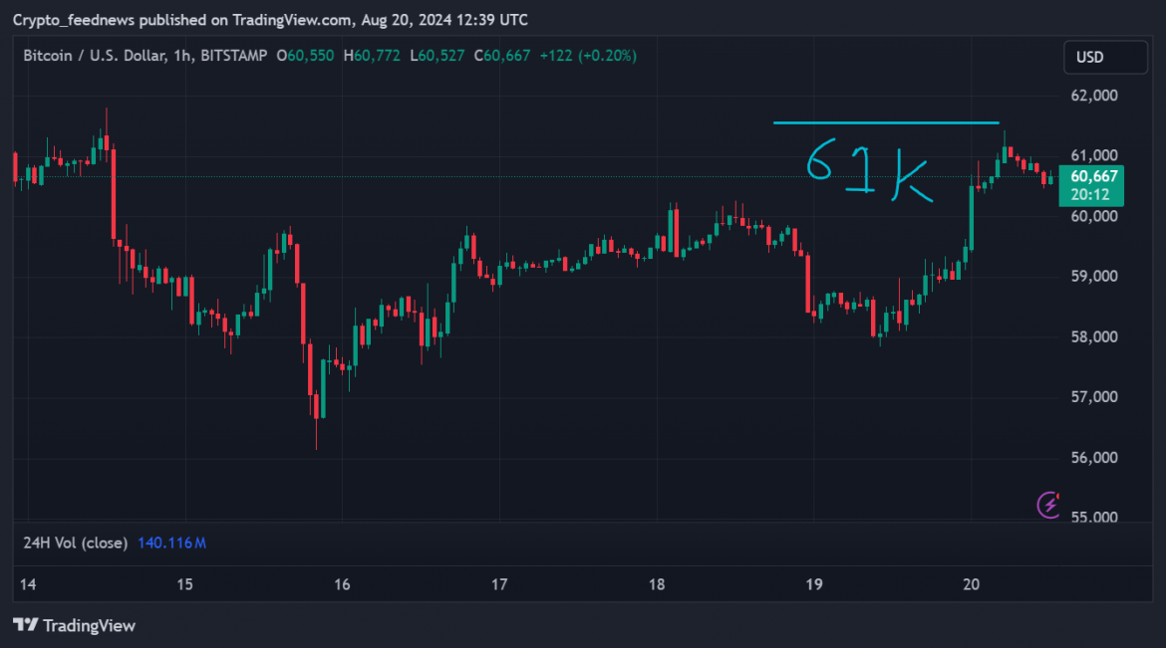Screen dimensions: 1166x648
Task: Click the high price value 60,772
Action: point(374,56)
